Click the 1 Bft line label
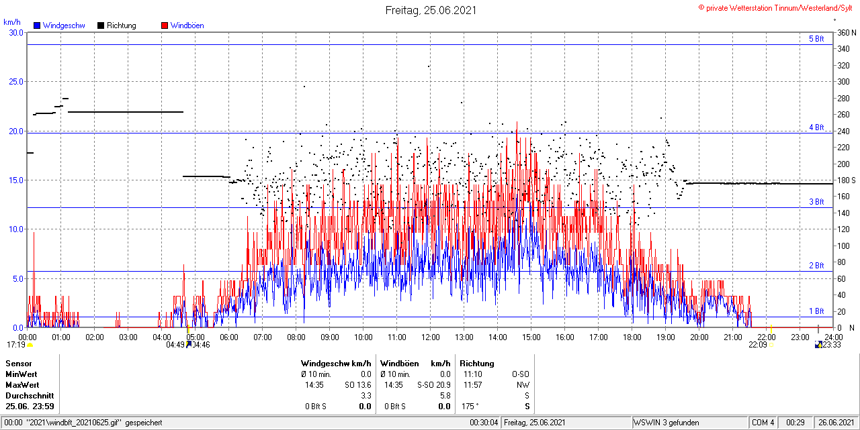Image resolution: width=860 pixels, height=430 pixels. click(x=816, y=311)
